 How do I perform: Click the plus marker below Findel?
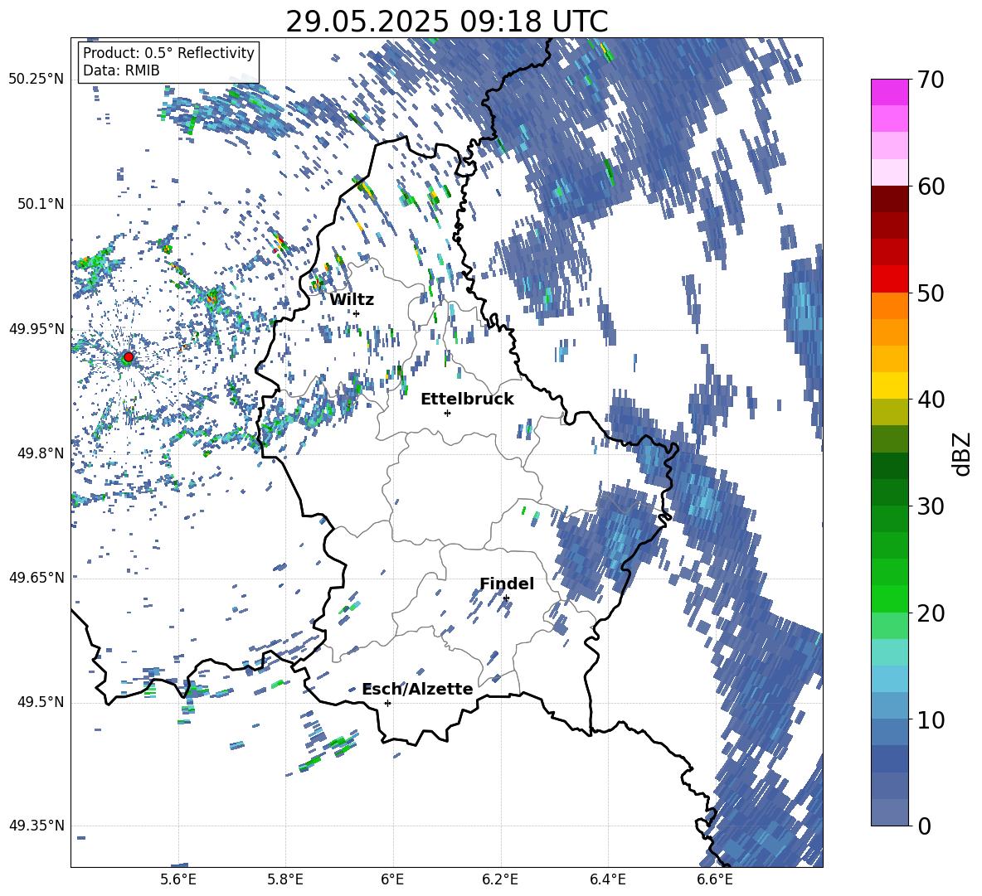[506, 598]
